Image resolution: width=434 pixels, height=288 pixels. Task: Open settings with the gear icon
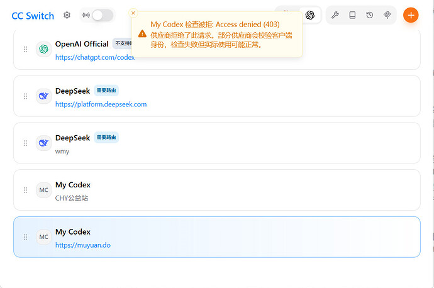click(67, 15)
